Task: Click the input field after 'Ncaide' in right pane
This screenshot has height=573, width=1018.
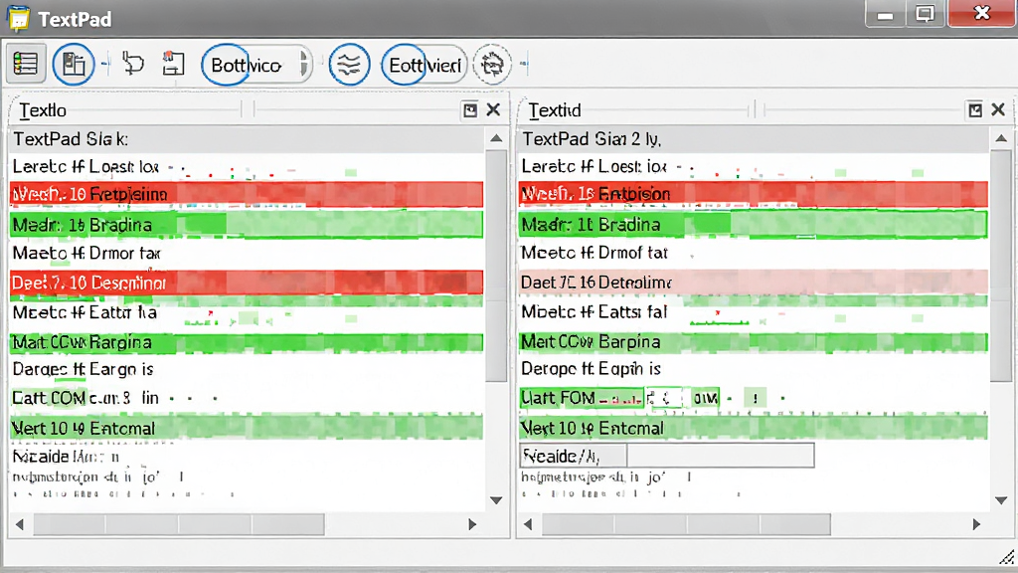Action: point(720,456)
